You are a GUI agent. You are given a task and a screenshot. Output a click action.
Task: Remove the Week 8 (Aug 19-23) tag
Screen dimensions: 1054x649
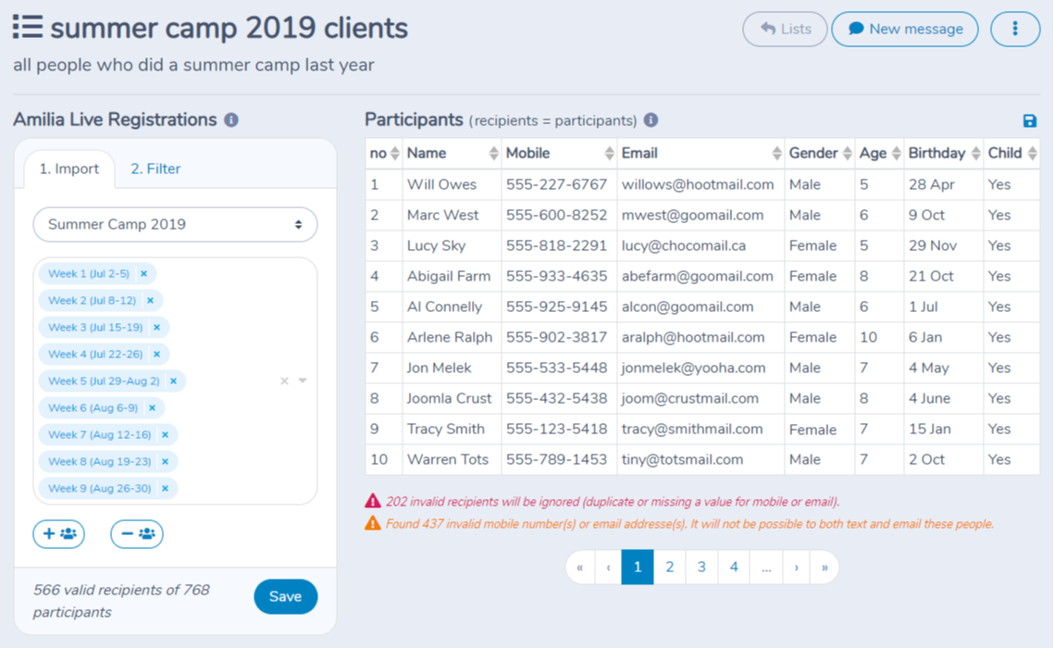pos(166,462)
